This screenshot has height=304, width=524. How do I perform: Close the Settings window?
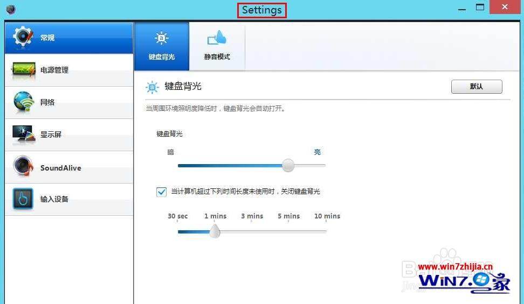[x=505, y=7]
